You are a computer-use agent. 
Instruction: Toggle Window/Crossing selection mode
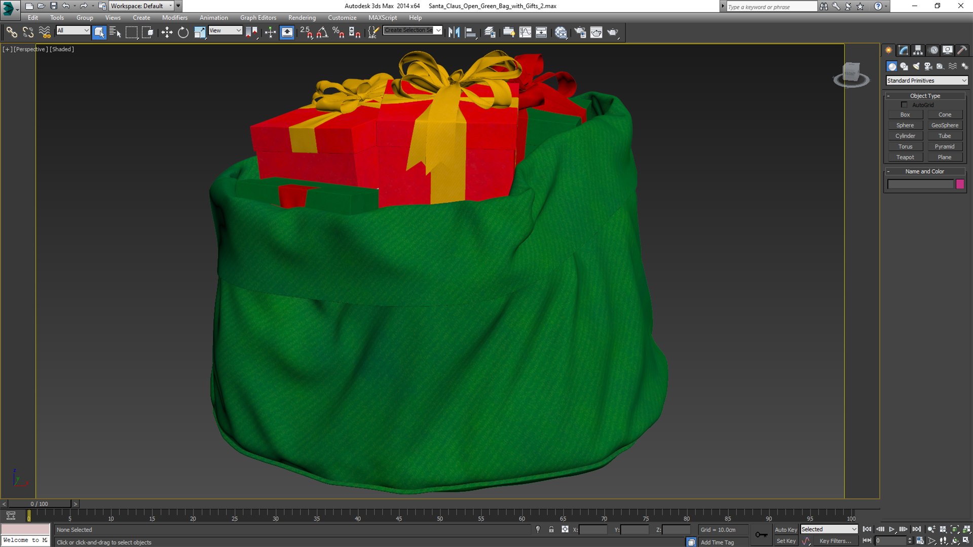click(x=148, y=32)
